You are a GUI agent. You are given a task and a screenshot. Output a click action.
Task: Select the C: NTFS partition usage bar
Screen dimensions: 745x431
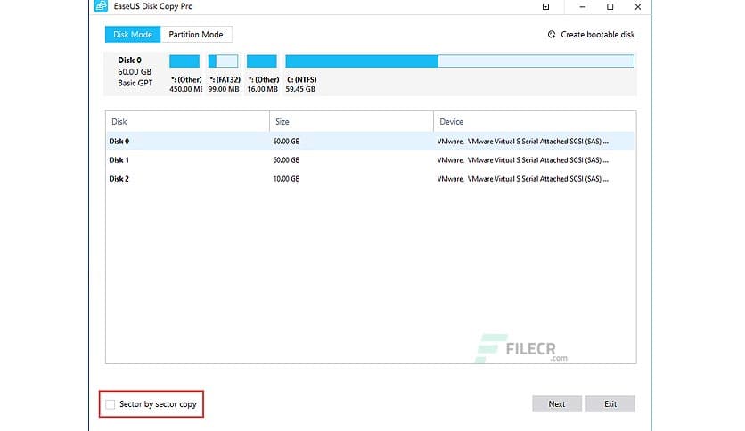tap(460, 61)
